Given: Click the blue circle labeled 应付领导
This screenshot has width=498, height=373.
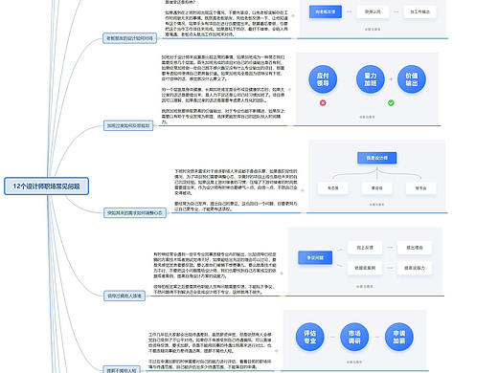Looking at the screenshot, I should click(x=323, y=79).
